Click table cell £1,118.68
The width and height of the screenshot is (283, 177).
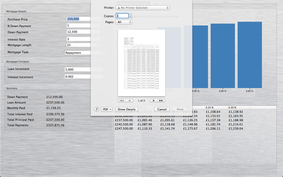168,125
